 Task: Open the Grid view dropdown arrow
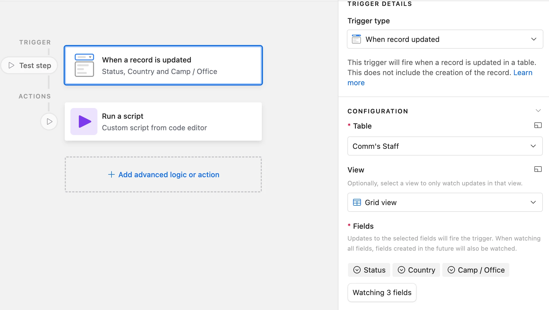click(533, 202)
